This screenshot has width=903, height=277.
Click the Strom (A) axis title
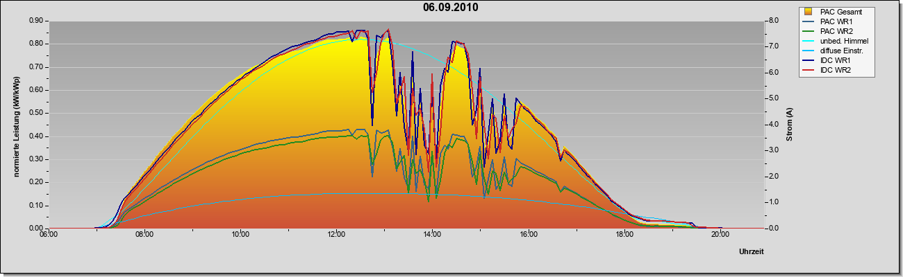790,125
